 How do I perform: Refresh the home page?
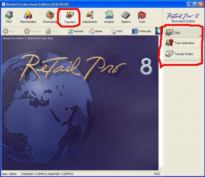click(x=76, y=31)
